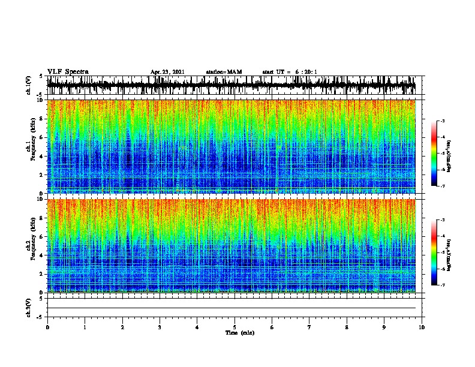
Task: Click the ch.2 spectrogram color scale bar
Action: [x=434, y=252]
